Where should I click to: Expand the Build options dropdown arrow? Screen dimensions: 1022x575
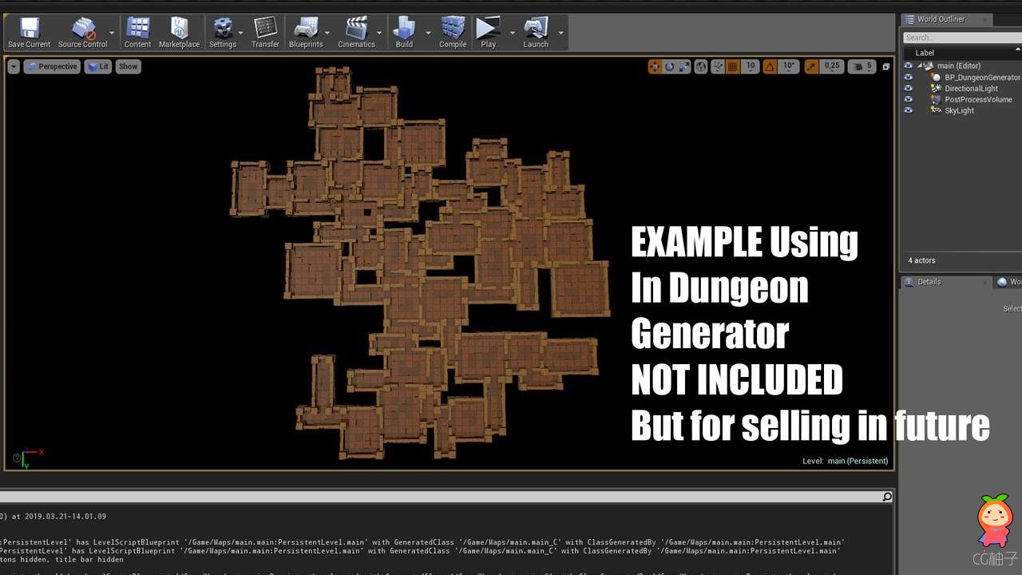(x=428, y=34)
